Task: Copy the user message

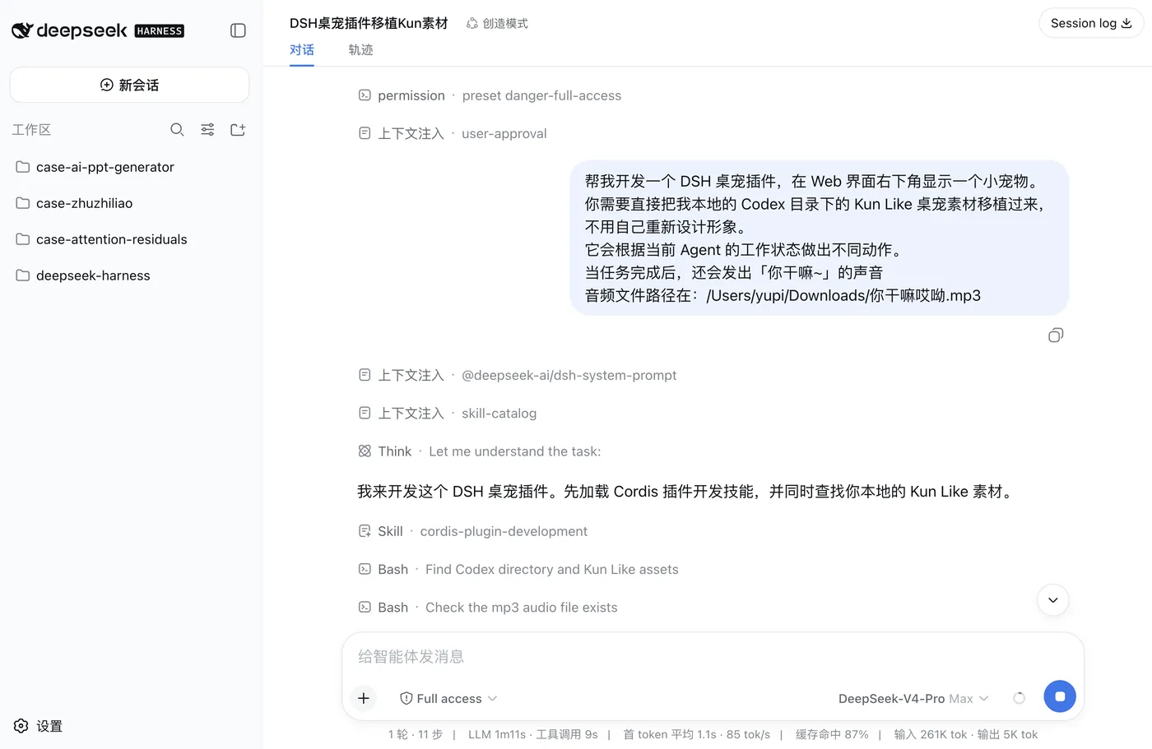Action: (x=1056, y=335)
